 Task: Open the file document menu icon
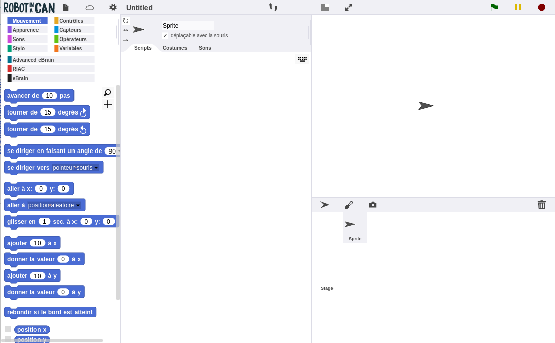coord(66,7)
